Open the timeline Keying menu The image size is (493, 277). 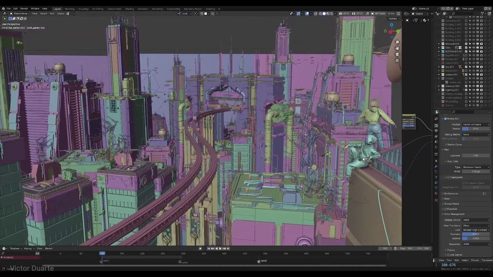(x=29, y=249)
